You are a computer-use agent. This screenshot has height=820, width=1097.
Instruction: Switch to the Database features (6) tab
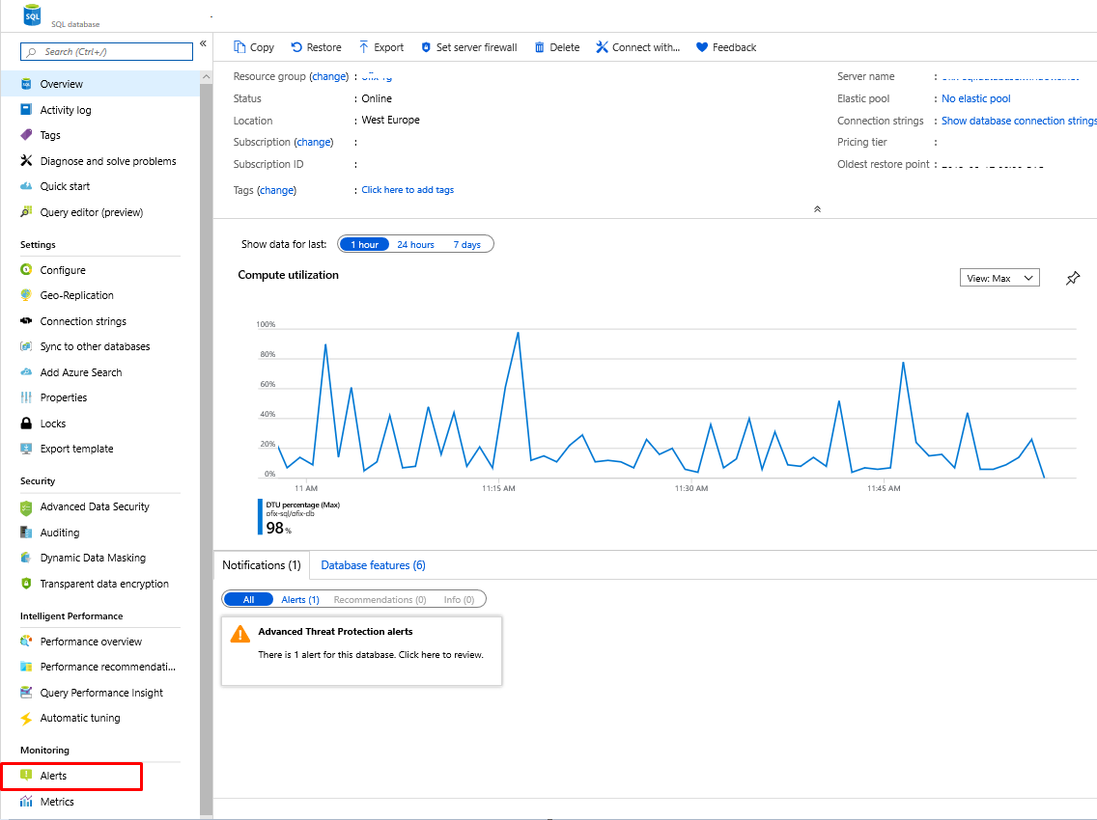[x=373, y=565]
